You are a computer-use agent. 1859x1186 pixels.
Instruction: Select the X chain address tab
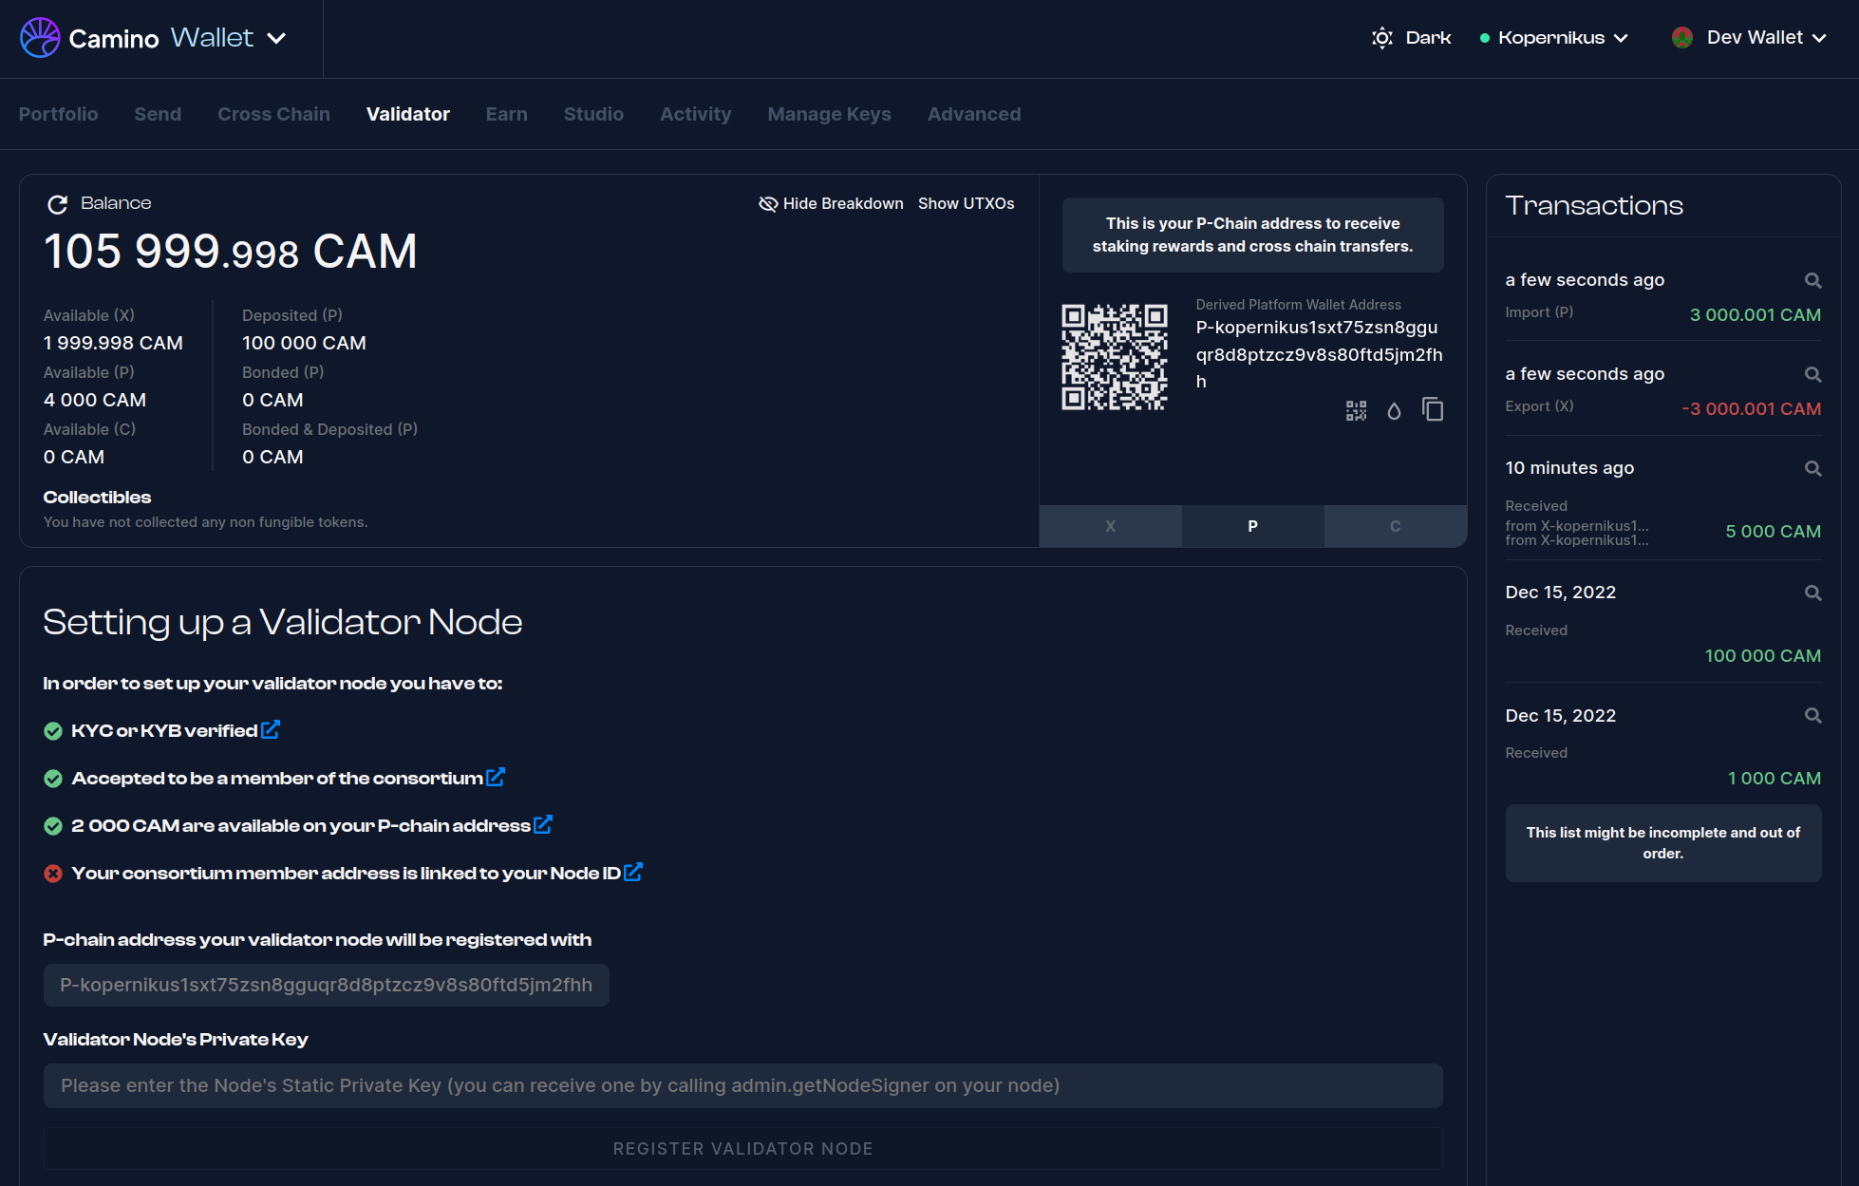(1110, 526)
